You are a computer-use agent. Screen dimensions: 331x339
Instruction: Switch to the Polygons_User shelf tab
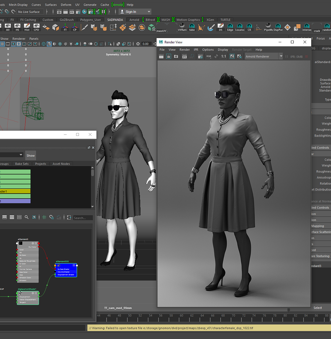pos(90,20)
